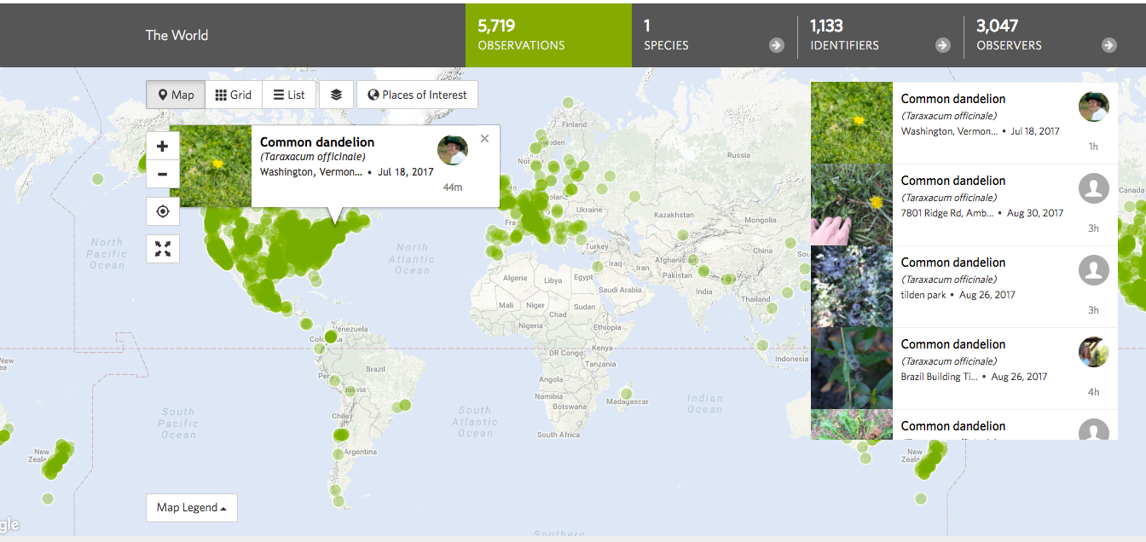Open the map layers selector
1146x542 pixels.
click(x=336, y=95)
